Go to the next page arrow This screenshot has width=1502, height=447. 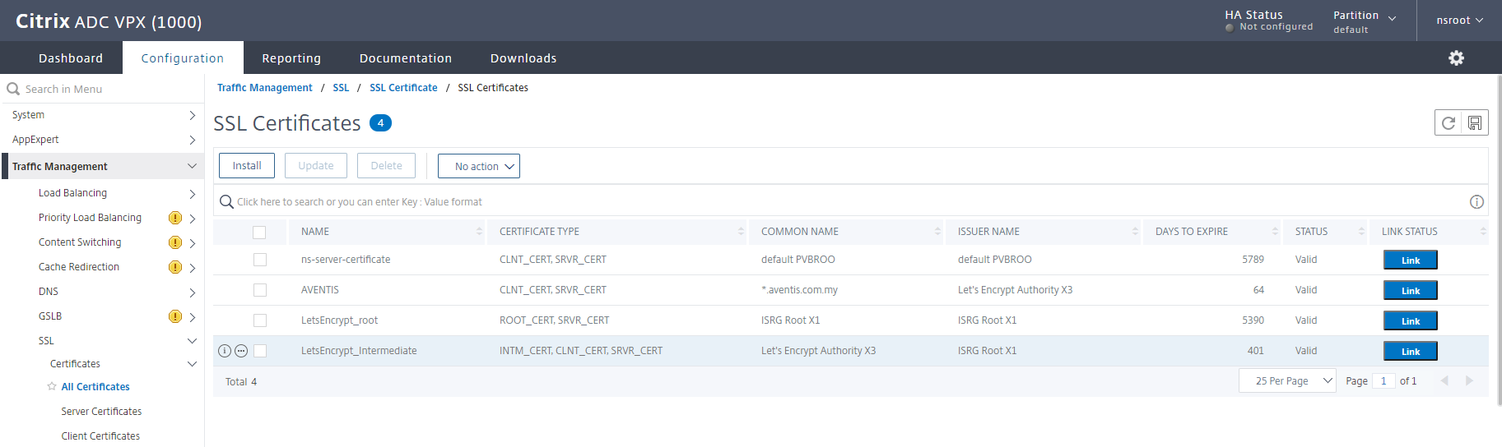tap(1469, 380)
